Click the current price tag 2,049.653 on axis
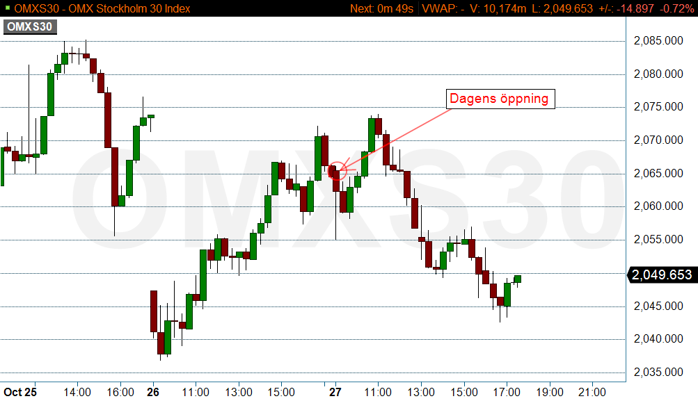Image resolution: width=698 pixels, height=401 pixels. click(x=662, y=275)
